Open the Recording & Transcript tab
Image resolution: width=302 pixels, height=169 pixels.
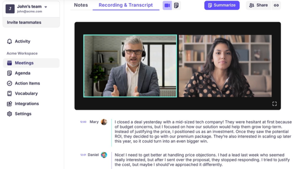[126, 5]
